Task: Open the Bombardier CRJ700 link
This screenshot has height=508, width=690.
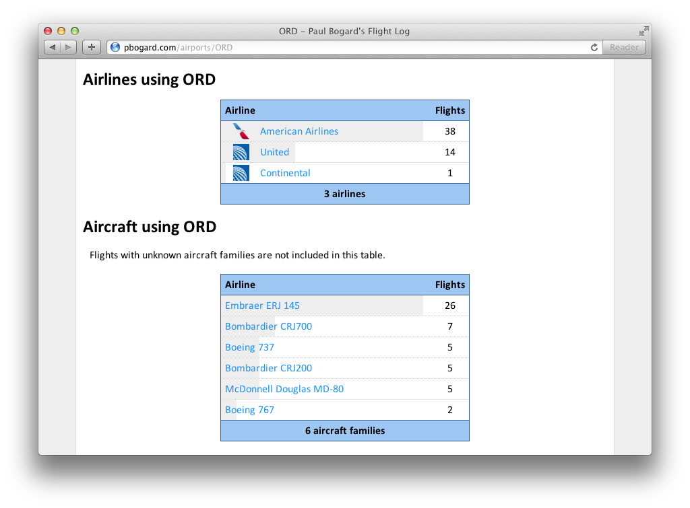Action: pos(268,326)
